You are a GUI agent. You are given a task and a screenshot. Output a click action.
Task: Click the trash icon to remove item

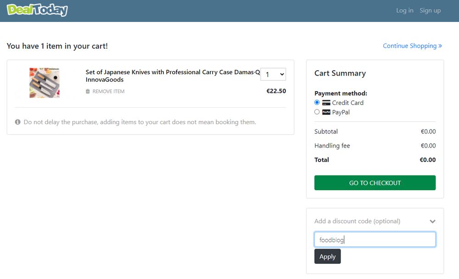88,92
